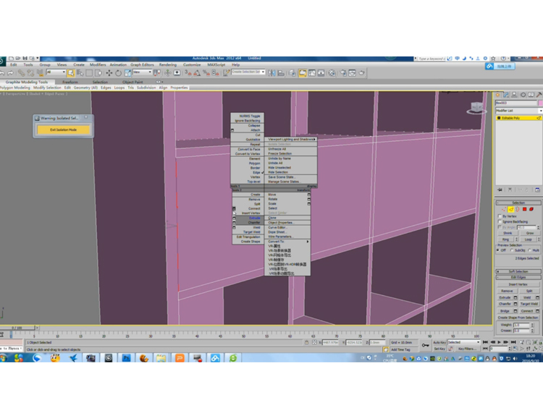The width and height of the screenshot is (543, 405).
Task: Click the ViewCube in the viewport
Action: (476, 108)
